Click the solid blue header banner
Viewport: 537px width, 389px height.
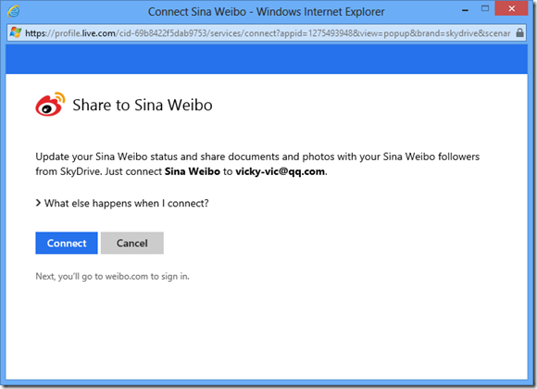(x=267, y=59)
